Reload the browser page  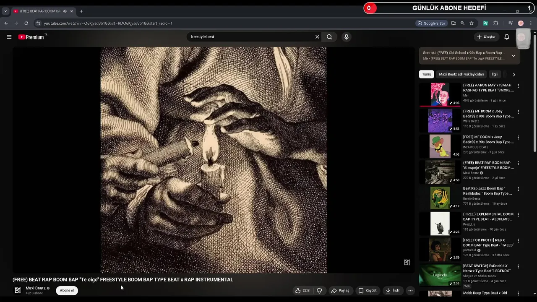tap(26, 23)
